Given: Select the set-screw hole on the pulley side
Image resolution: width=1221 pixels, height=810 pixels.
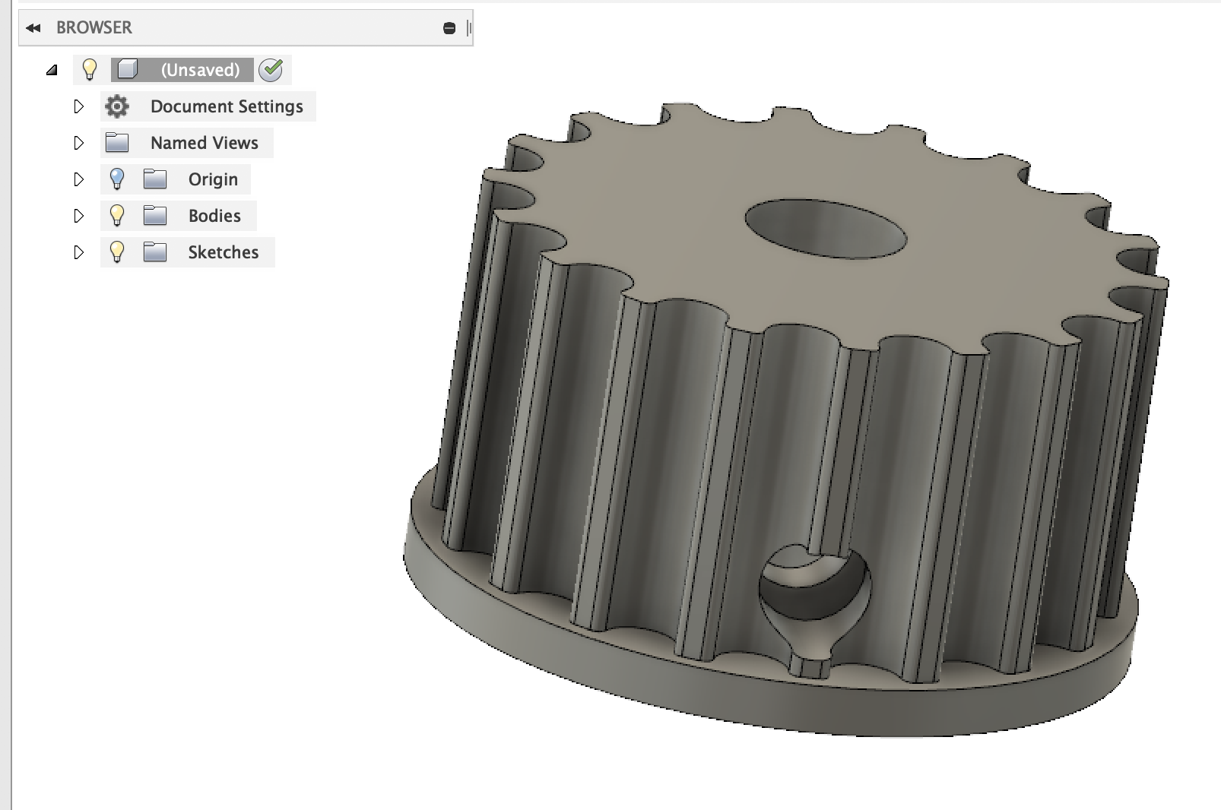Looking at the screenshot, I should point(813,600).
